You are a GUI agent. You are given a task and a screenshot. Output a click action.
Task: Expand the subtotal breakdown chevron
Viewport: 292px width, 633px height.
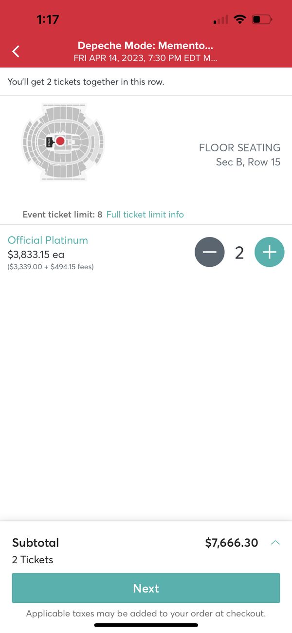coord(275,542)
